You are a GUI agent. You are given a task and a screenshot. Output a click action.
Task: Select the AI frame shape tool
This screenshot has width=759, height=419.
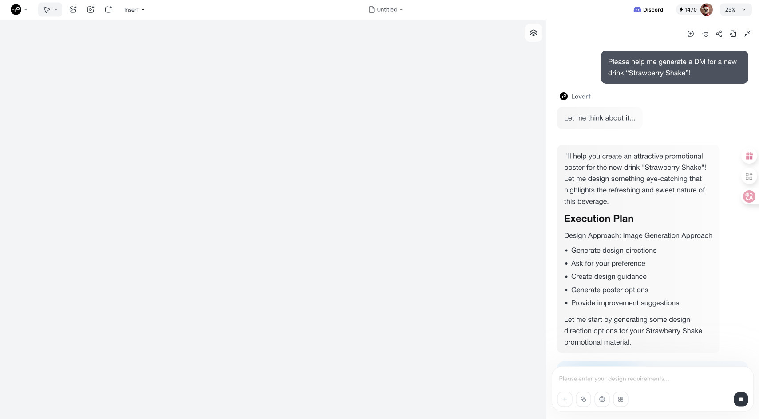108,9
